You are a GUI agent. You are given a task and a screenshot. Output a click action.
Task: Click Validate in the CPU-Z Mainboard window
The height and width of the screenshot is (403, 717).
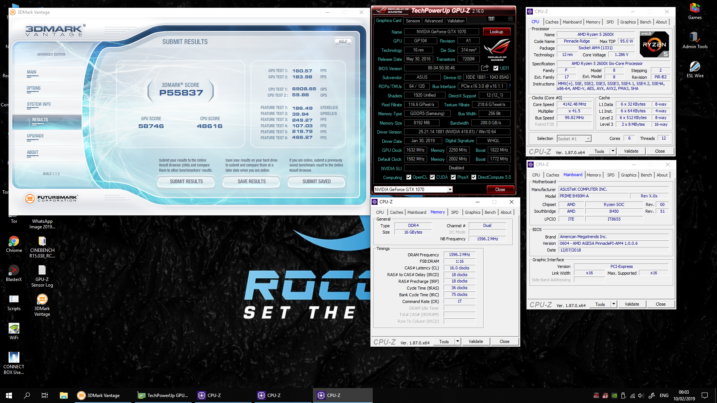coord(632,304)
